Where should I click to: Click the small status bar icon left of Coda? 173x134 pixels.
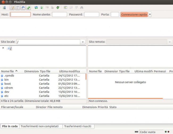tap(137, 132)
